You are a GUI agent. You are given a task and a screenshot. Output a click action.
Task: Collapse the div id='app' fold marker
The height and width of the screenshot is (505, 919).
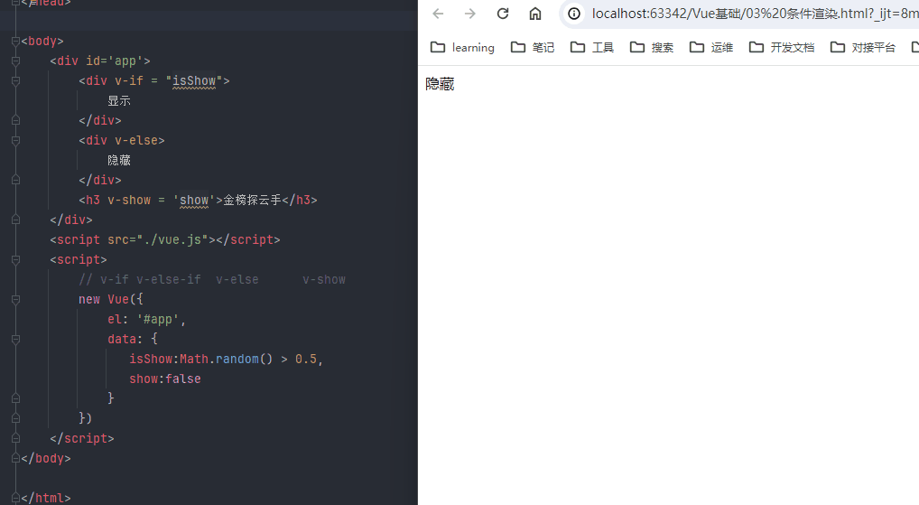pyautogui.click(x=16, y=61)
